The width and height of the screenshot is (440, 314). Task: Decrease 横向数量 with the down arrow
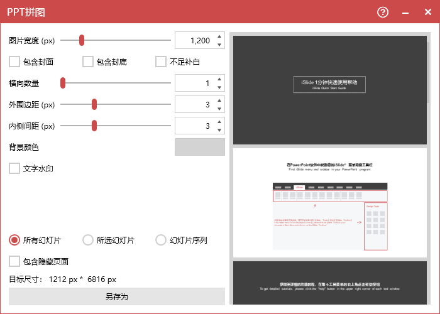pos(219,87)
